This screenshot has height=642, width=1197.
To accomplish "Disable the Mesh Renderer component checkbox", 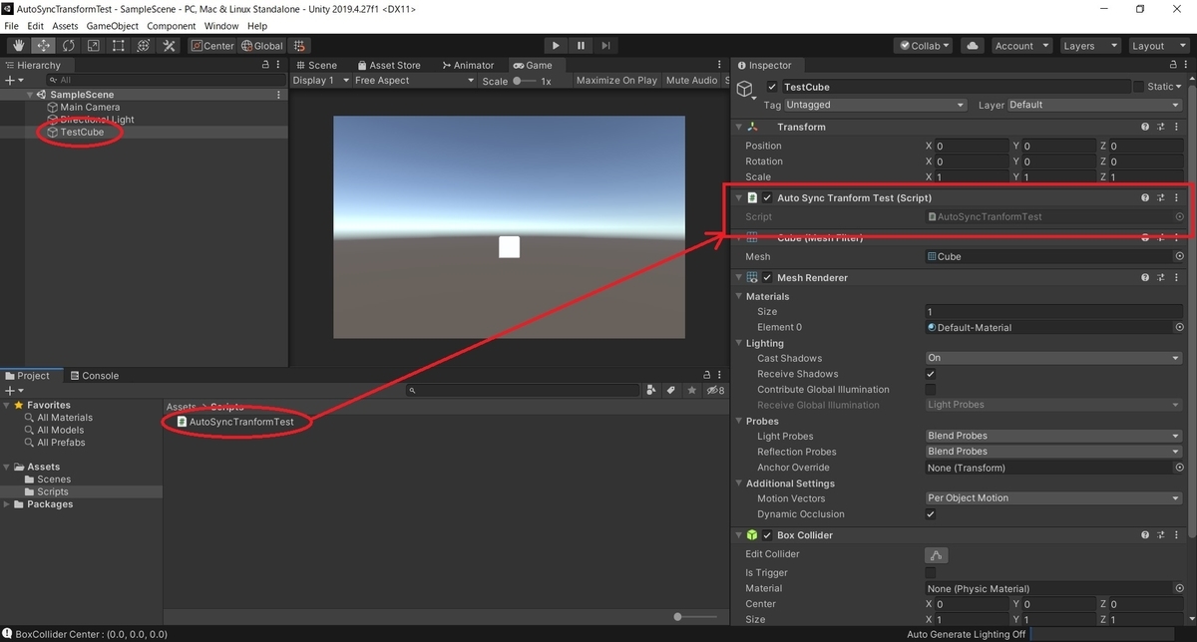I will pos(767,277).
